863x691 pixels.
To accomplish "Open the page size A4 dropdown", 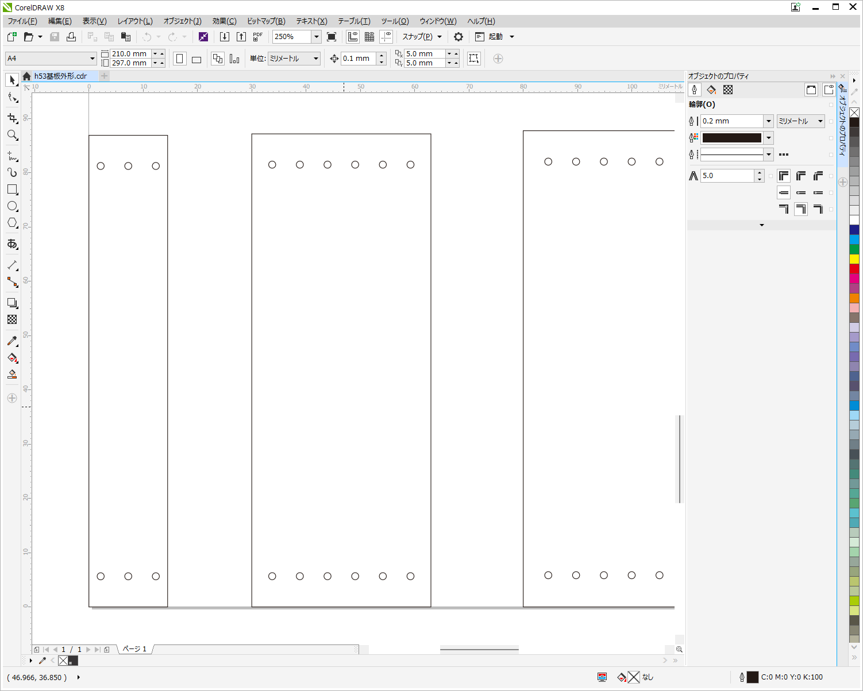I will click(x=92, y=59).
